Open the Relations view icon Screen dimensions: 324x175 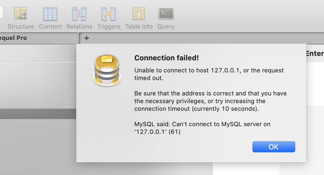pos(79,14)
